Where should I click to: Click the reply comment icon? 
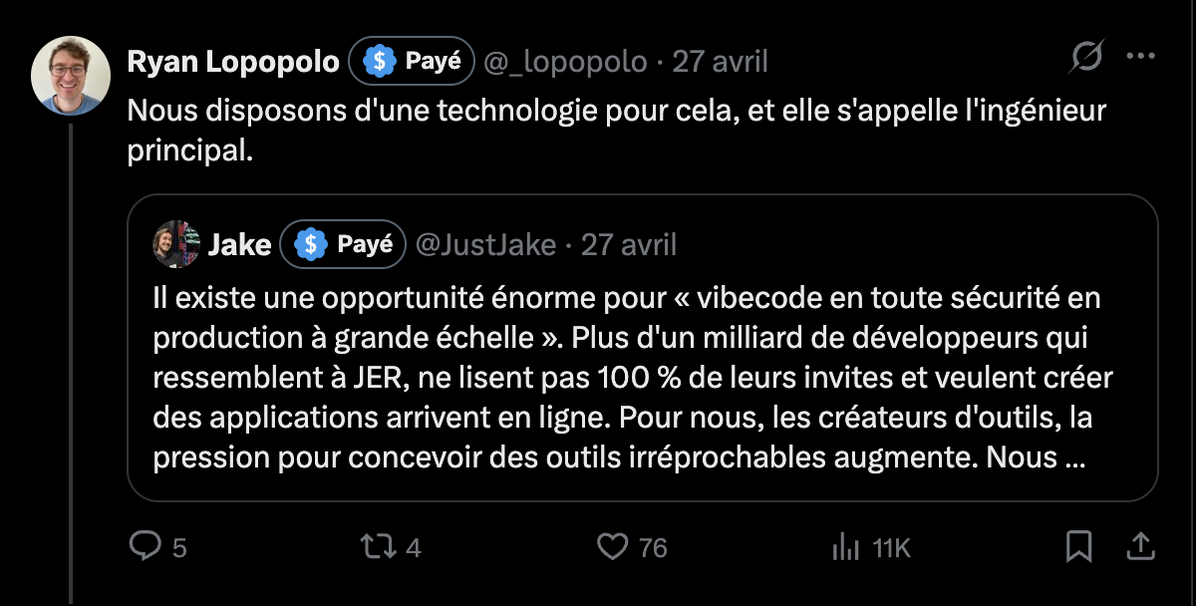coord(147,545)
